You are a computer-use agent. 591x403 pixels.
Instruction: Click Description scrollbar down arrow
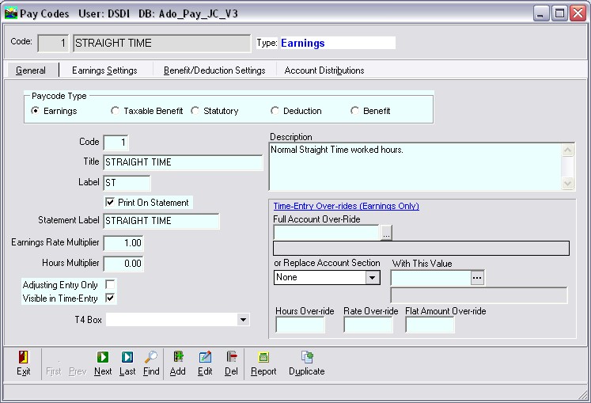[x=567, y=184]
